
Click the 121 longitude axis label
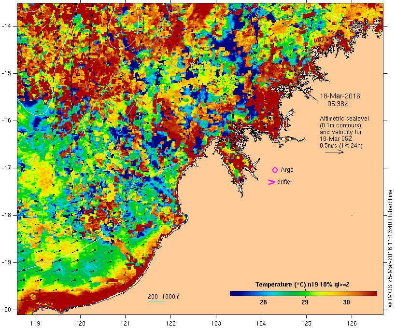pyautogui.click(x=125, y=324)
